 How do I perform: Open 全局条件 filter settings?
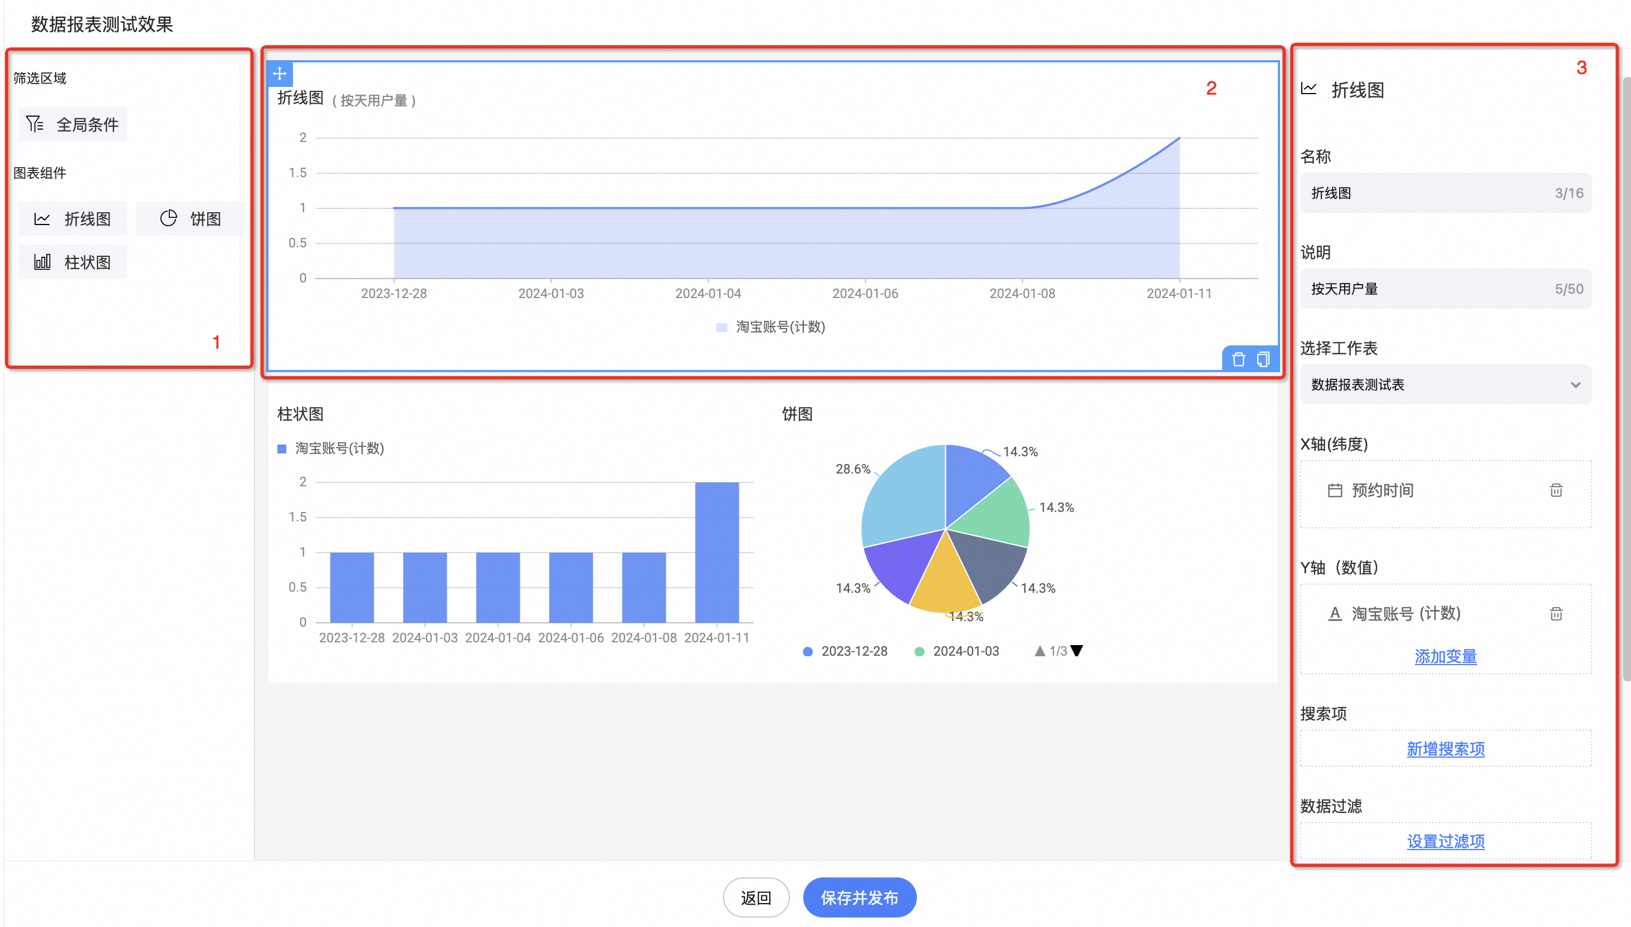pos(72,125)
